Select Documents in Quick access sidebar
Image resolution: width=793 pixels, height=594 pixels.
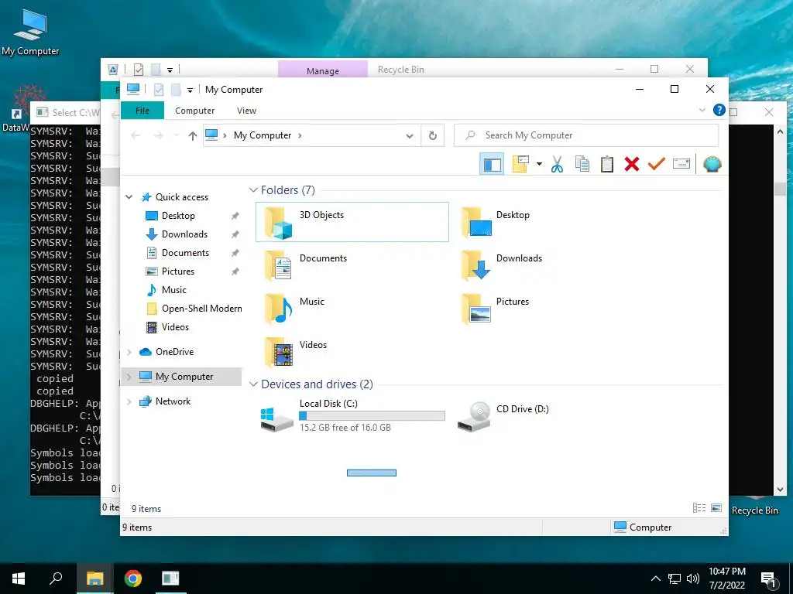tap(185, 253)
